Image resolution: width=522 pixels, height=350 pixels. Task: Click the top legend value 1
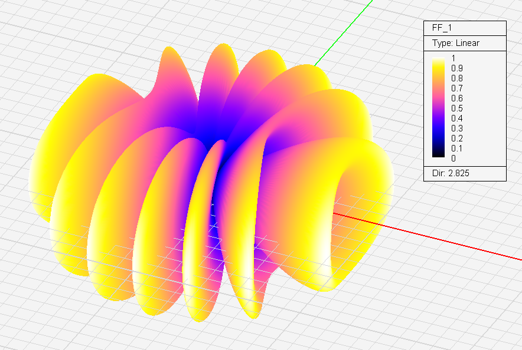click(454, 58)
